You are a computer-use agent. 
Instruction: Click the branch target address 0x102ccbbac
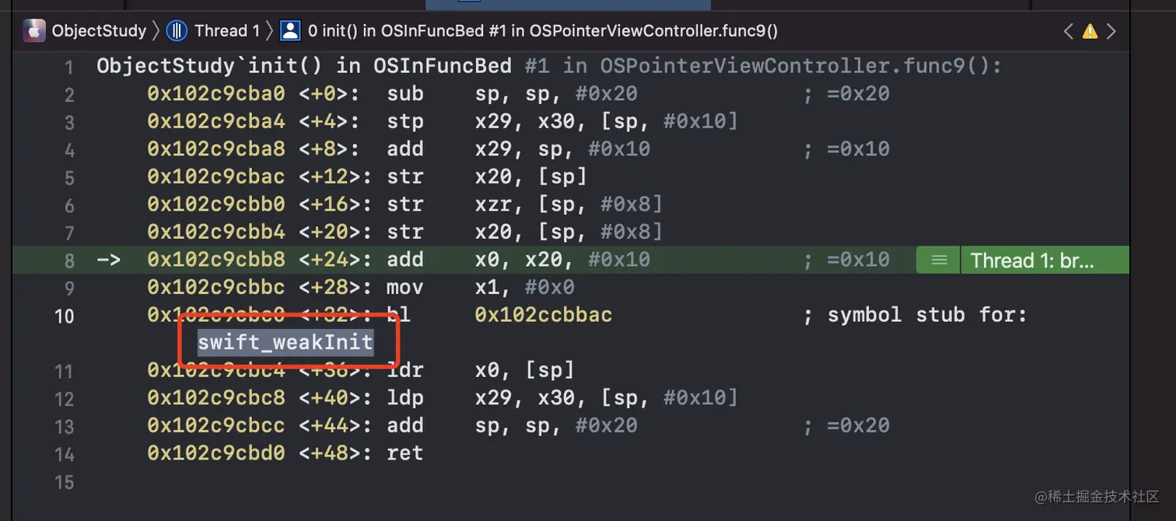coord(543,315)
